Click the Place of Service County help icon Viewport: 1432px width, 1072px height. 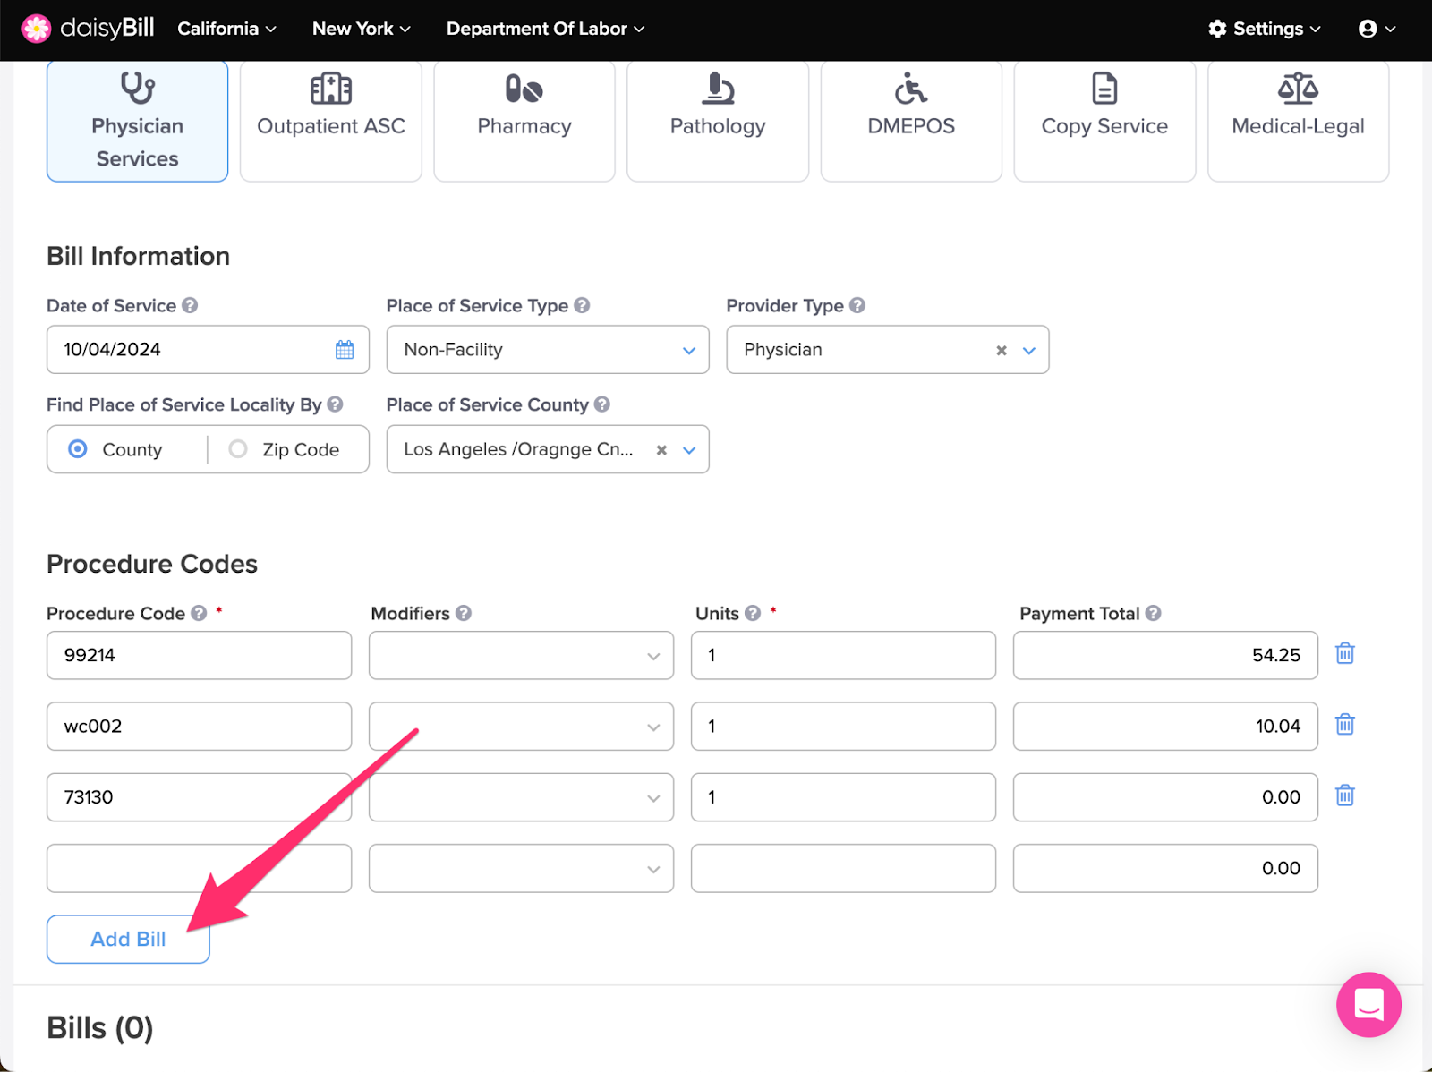(602, 404)
